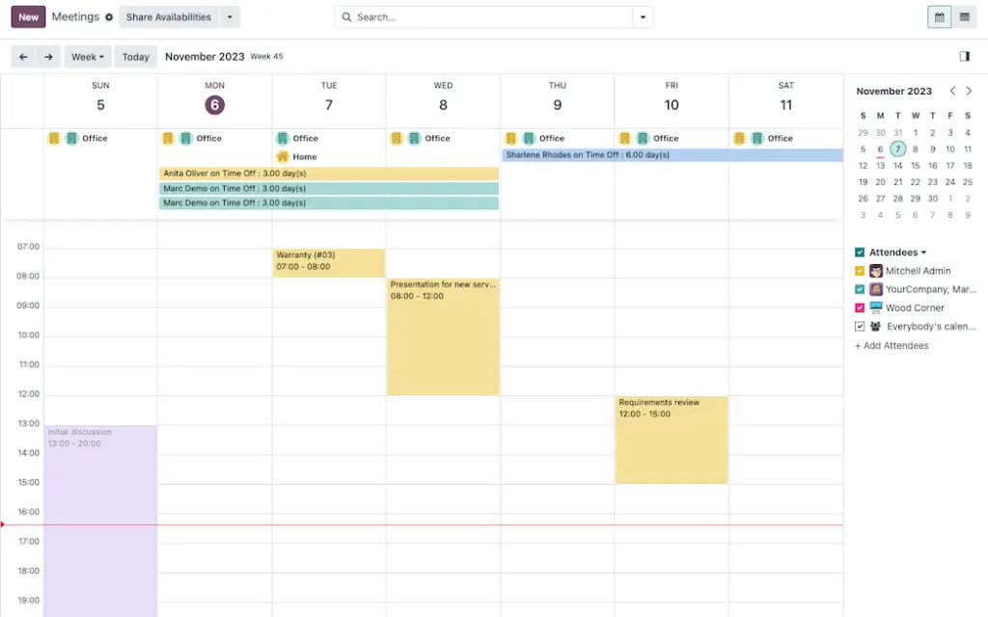
Task: Open the search options dropdown
Action: [643, 16]
